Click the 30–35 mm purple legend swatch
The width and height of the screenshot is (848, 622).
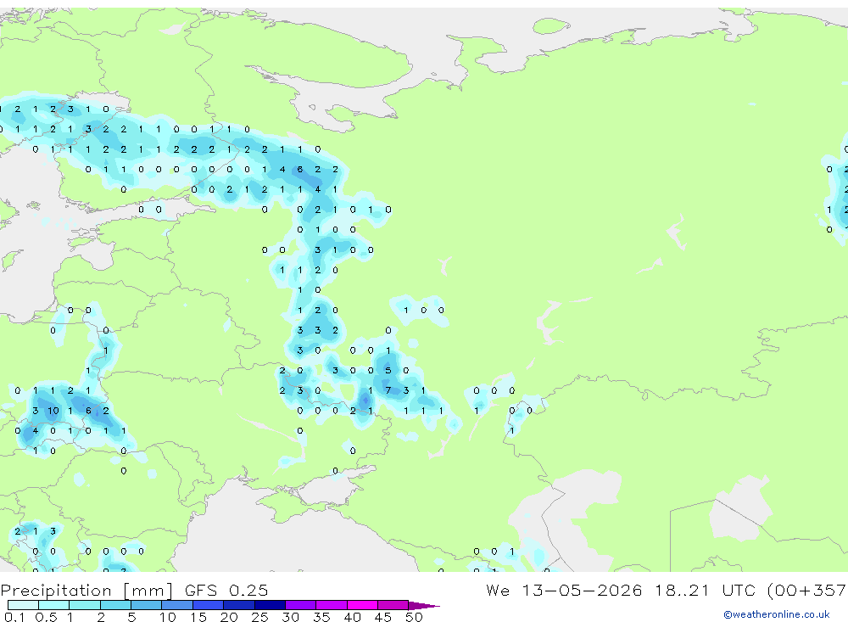point(300,605)
